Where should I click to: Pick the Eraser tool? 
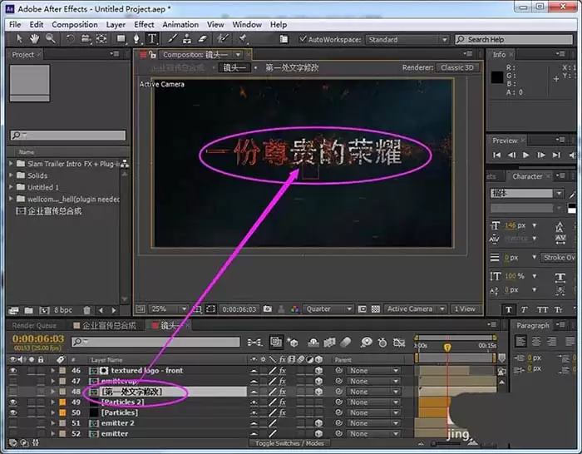pyautogui.click(x=202, y=38)
